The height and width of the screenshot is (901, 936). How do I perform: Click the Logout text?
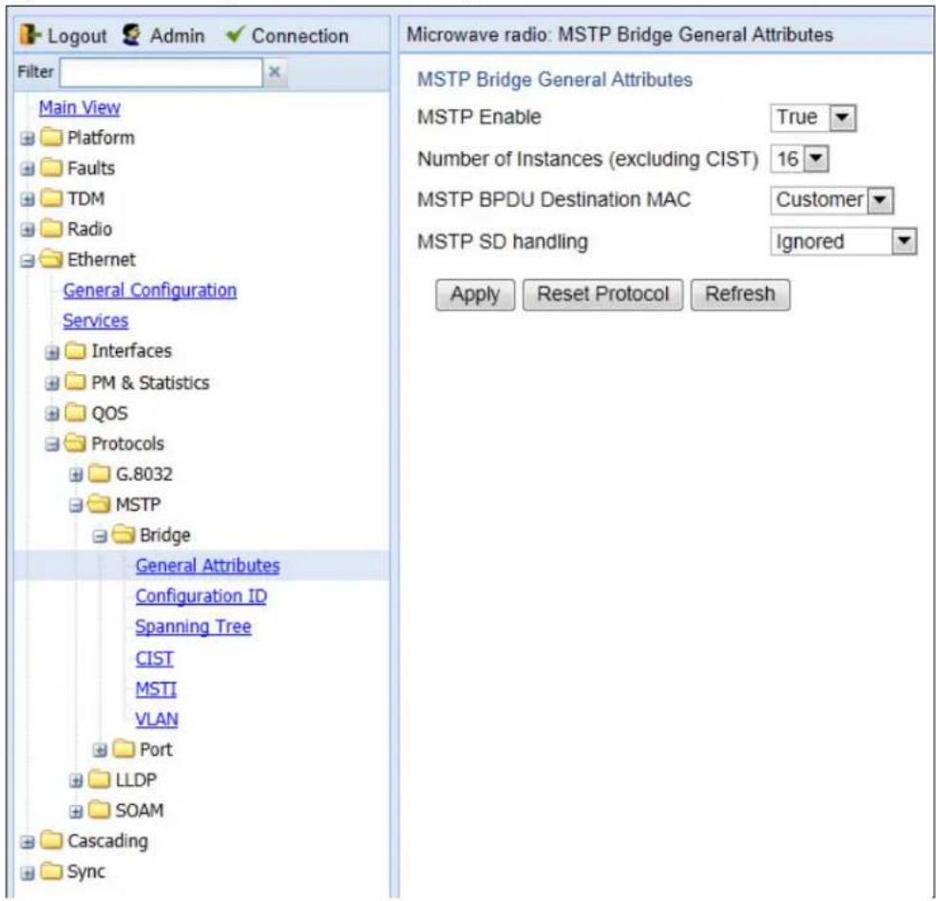76,36
